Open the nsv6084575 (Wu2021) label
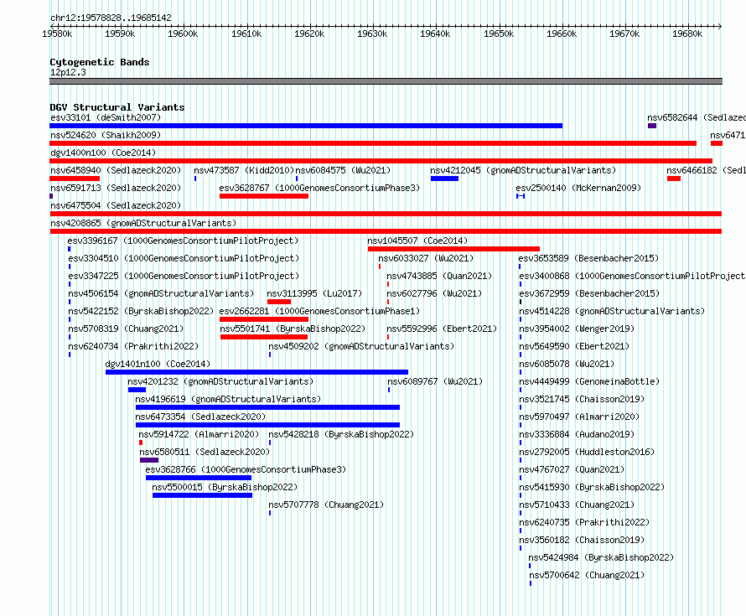Viewport: 746px width, 616px height. [343, 170]
